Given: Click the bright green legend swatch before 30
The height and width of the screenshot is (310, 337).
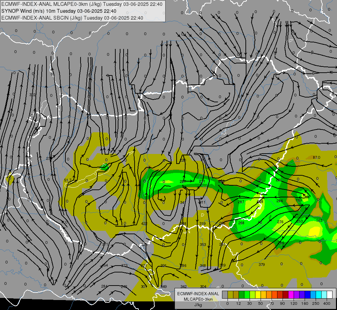Looking at the screenshot, I should (x=247, y=294).
